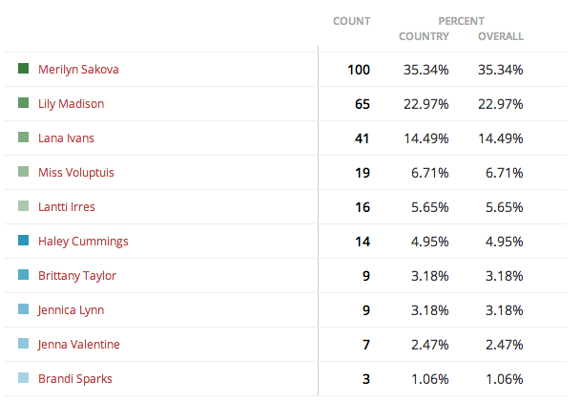Open the Haley Cummings link
Screen dimensions: 581x402
click(x=83, y=242)
